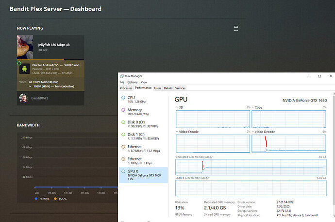Click the 210 Mbps axis label

pyautogui.click(x=27, y=137)
